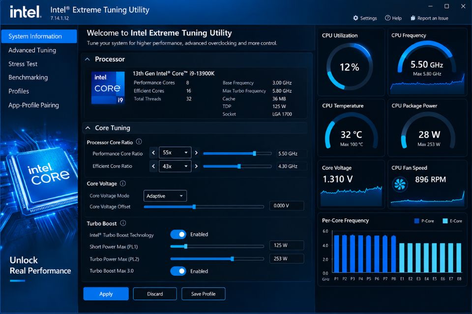Screen dimensions: 472x314
Task: Click the CPU fan icon
Action: [400, 184]
